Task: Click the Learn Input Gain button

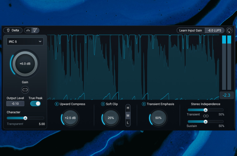Action: (191, 31)
